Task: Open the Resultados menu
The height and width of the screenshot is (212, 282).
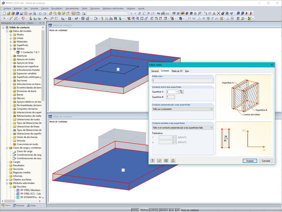Action: coord(57,9)
